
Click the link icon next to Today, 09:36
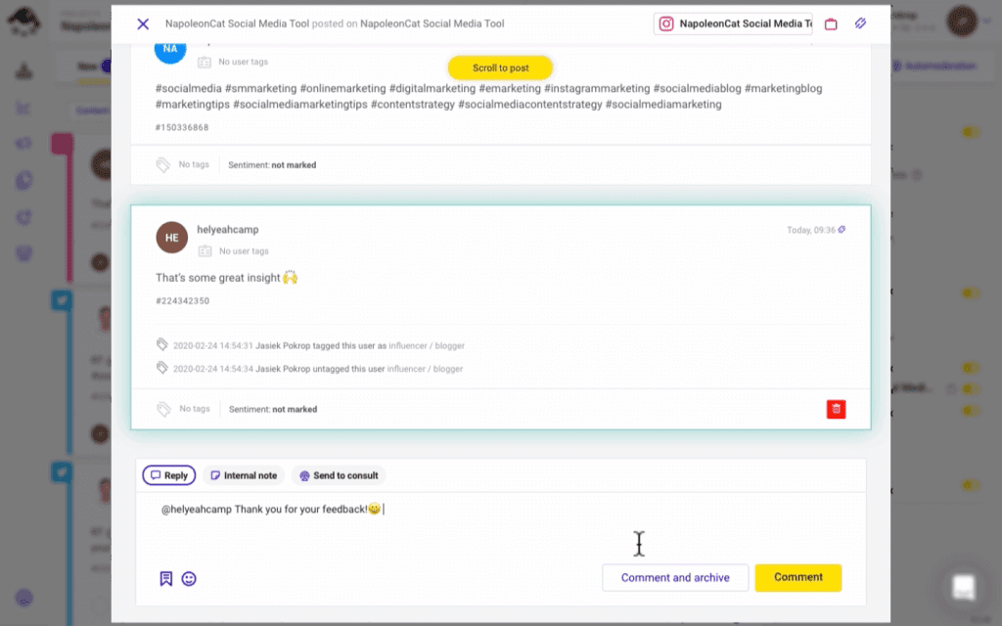coord(842,229)
